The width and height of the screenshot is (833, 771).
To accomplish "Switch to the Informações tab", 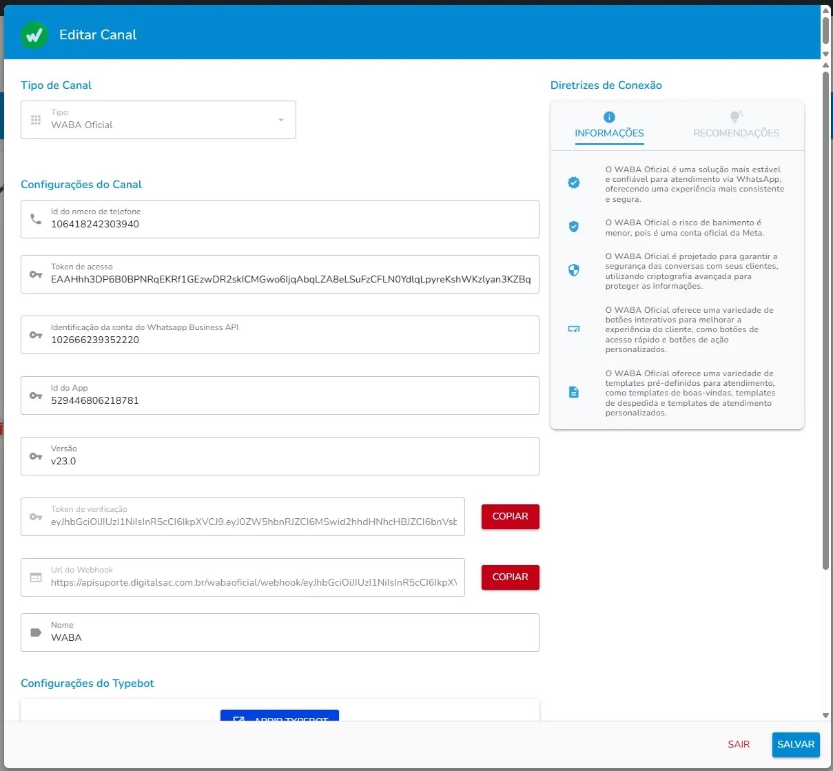I will [x=609, y=125].
